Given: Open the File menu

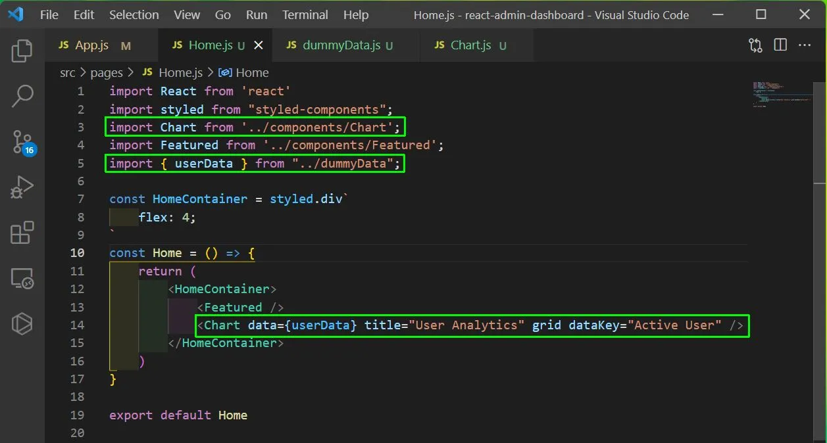Looking at the screenshot, I should (49, 14).
